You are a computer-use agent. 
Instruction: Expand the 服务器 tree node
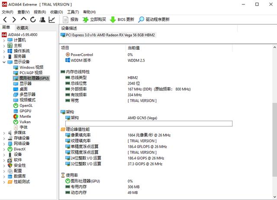tap(4, 57)
